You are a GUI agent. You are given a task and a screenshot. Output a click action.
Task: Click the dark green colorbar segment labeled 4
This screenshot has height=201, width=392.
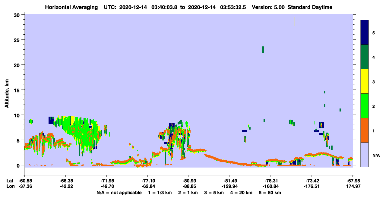pos(365,57)
